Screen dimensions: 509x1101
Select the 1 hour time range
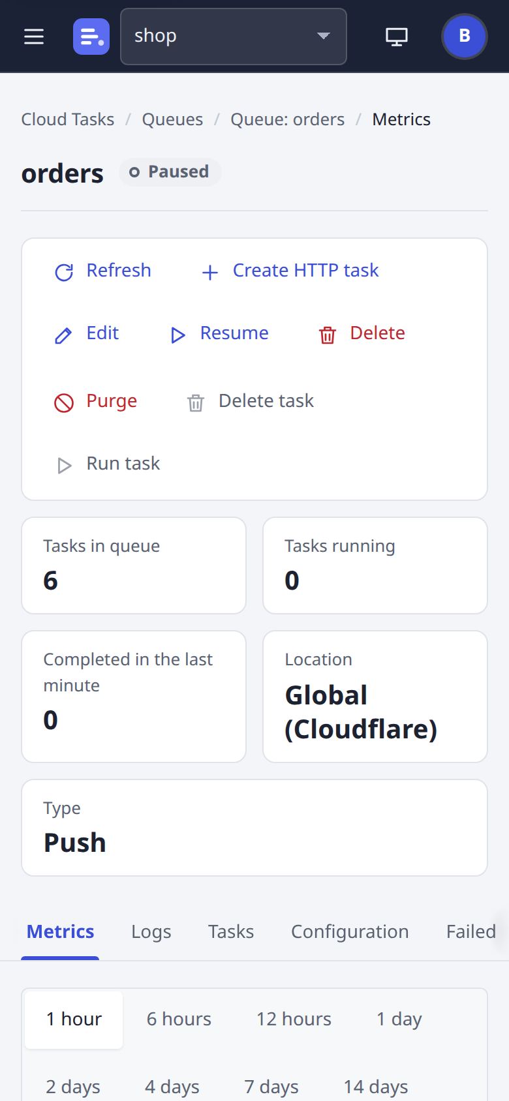click(74, 1019)
